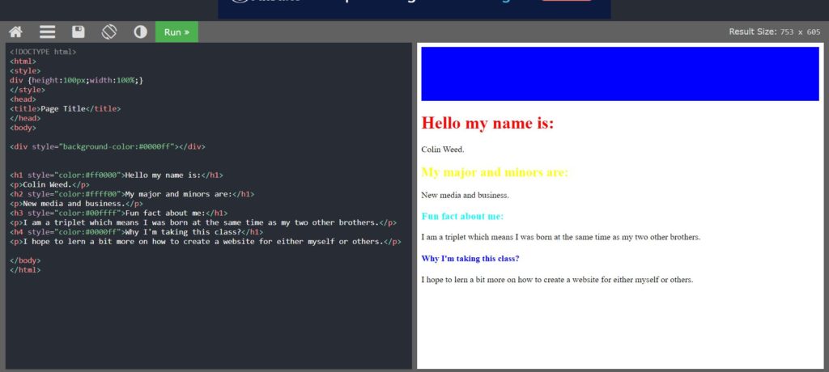Click the save code floppy disk icon
Viewport: 829px width, 372px height.
tap(79, 32)
